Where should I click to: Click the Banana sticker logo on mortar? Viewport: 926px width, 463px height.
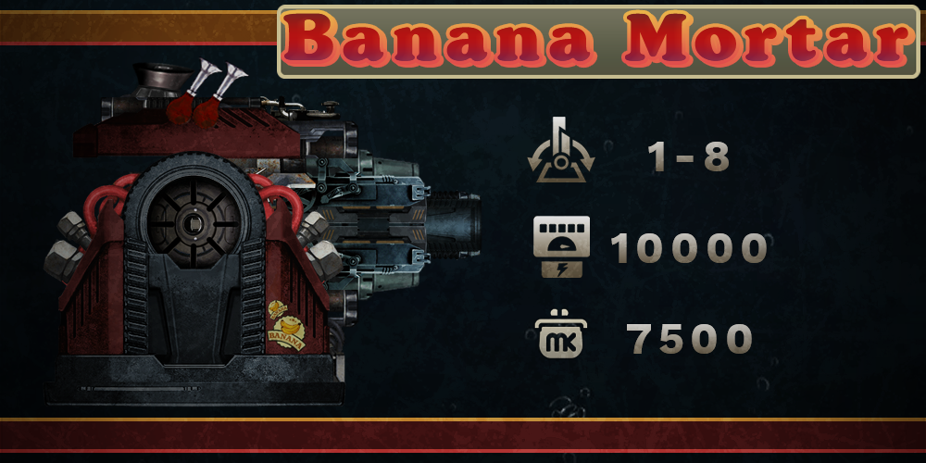[x=286, y=325]
